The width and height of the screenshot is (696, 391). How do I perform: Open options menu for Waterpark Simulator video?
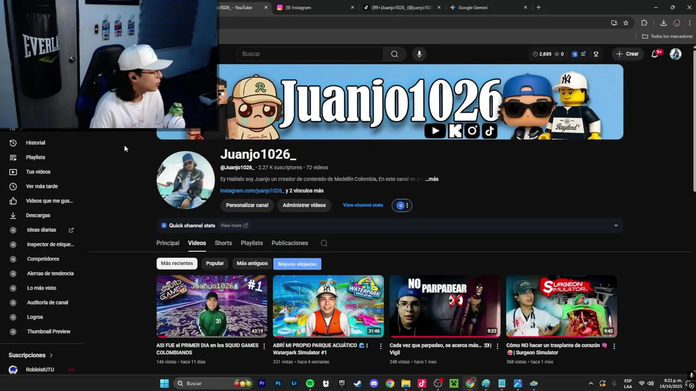click(381, 346)
